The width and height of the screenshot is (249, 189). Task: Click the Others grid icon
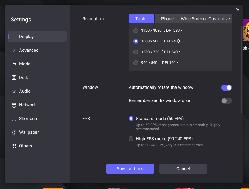pyautogui.click(x=14, y=146)
